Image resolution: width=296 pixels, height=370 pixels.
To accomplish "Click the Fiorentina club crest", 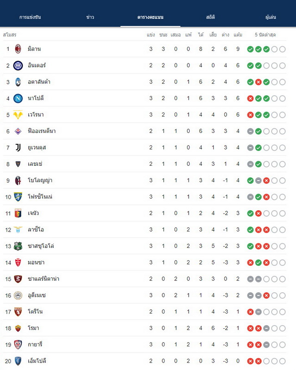I will point(18,131).
